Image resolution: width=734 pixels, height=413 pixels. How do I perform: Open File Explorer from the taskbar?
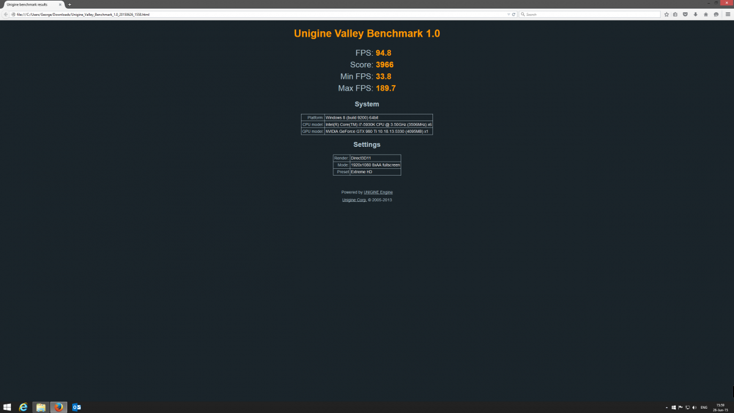point(41,407)
